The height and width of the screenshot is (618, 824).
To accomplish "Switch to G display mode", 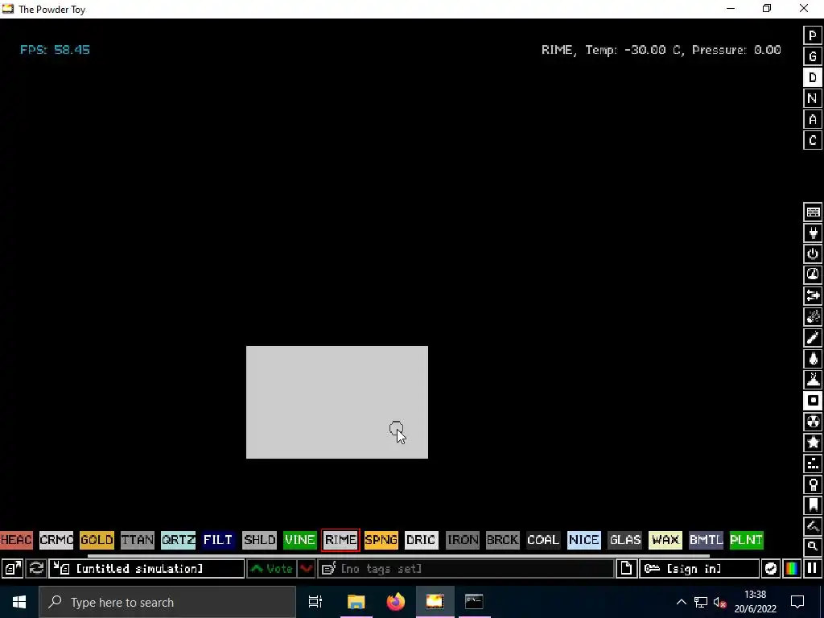I will click(813, 56).
